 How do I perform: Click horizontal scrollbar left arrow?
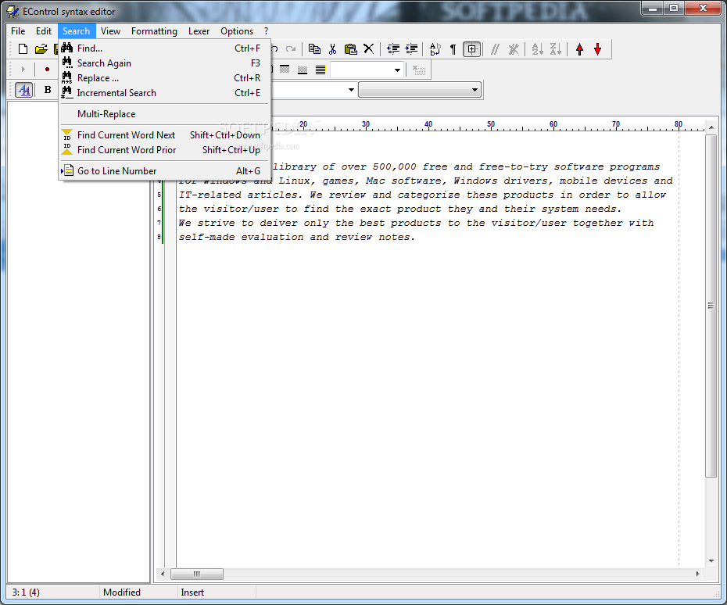pyautogui.click(x=163, y=574)
